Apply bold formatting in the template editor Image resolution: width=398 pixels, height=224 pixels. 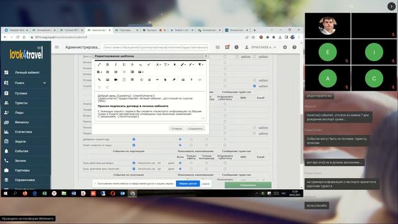coord(108,65)
